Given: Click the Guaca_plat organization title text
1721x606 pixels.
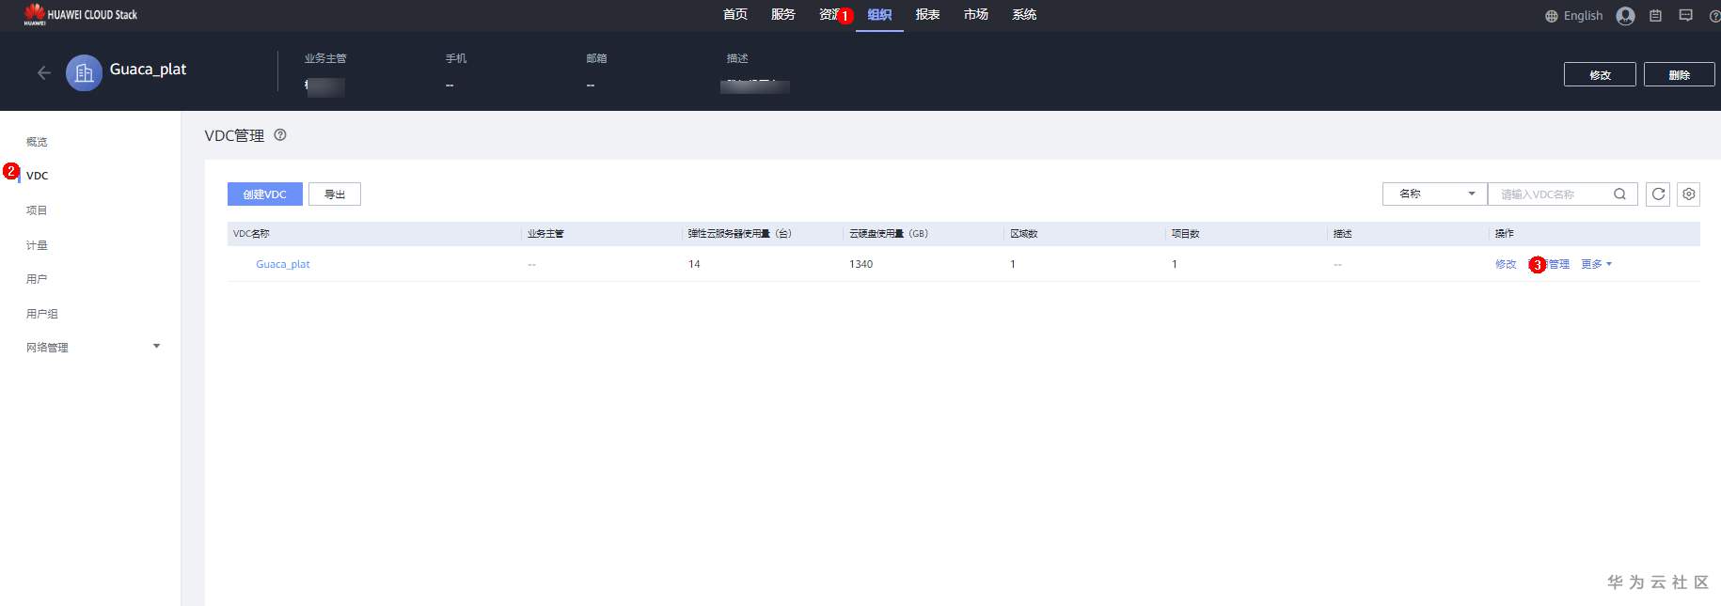Looking at the screenshot, I should [x=148, y=70].
